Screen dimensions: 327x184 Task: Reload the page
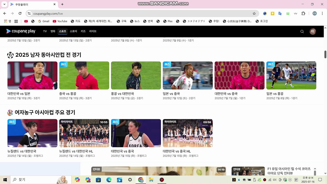point(20,14)
